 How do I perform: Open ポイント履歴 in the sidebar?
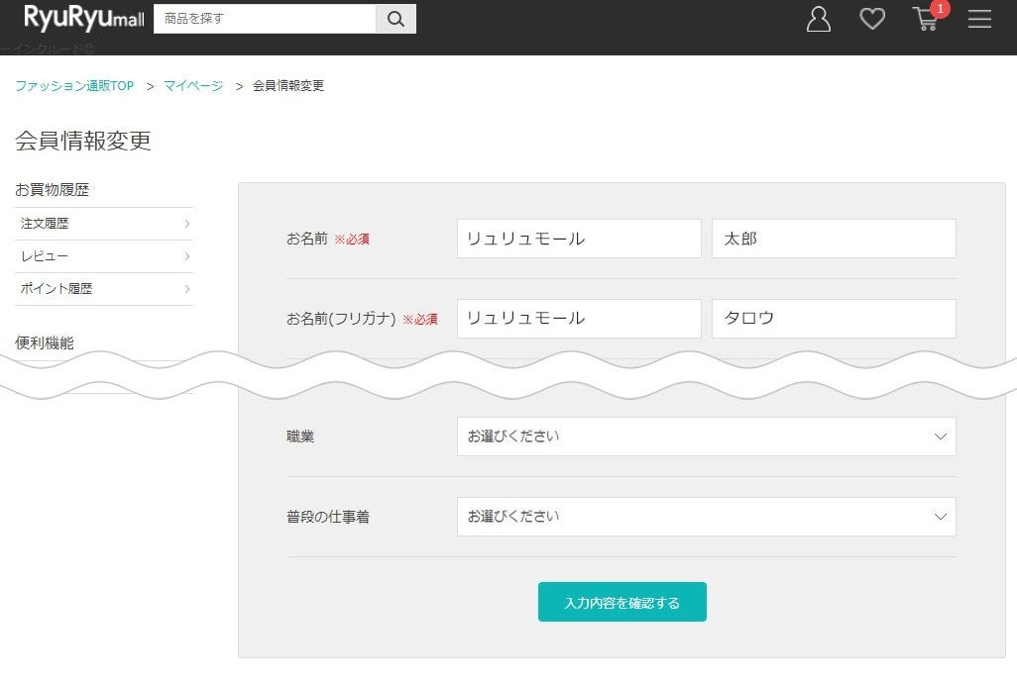coord(104,289)
